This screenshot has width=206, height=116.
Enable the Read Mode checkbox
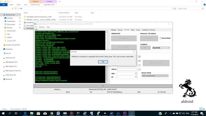click(161, 38)
